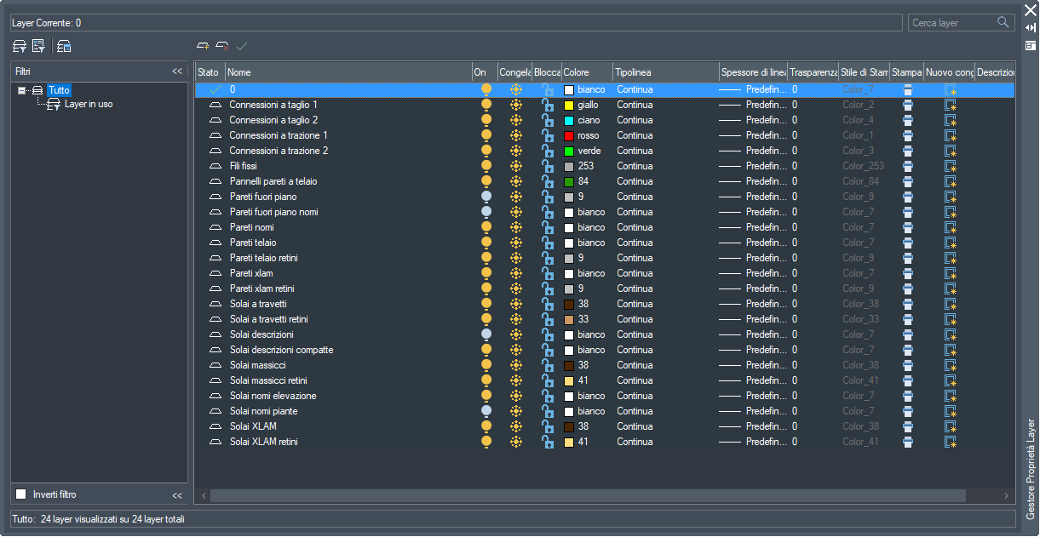Freeze the Connessioni a taglio 1 layer
Image resolution: width=1040 pixels, height=537 pixels.
click(x=515, y=105)
